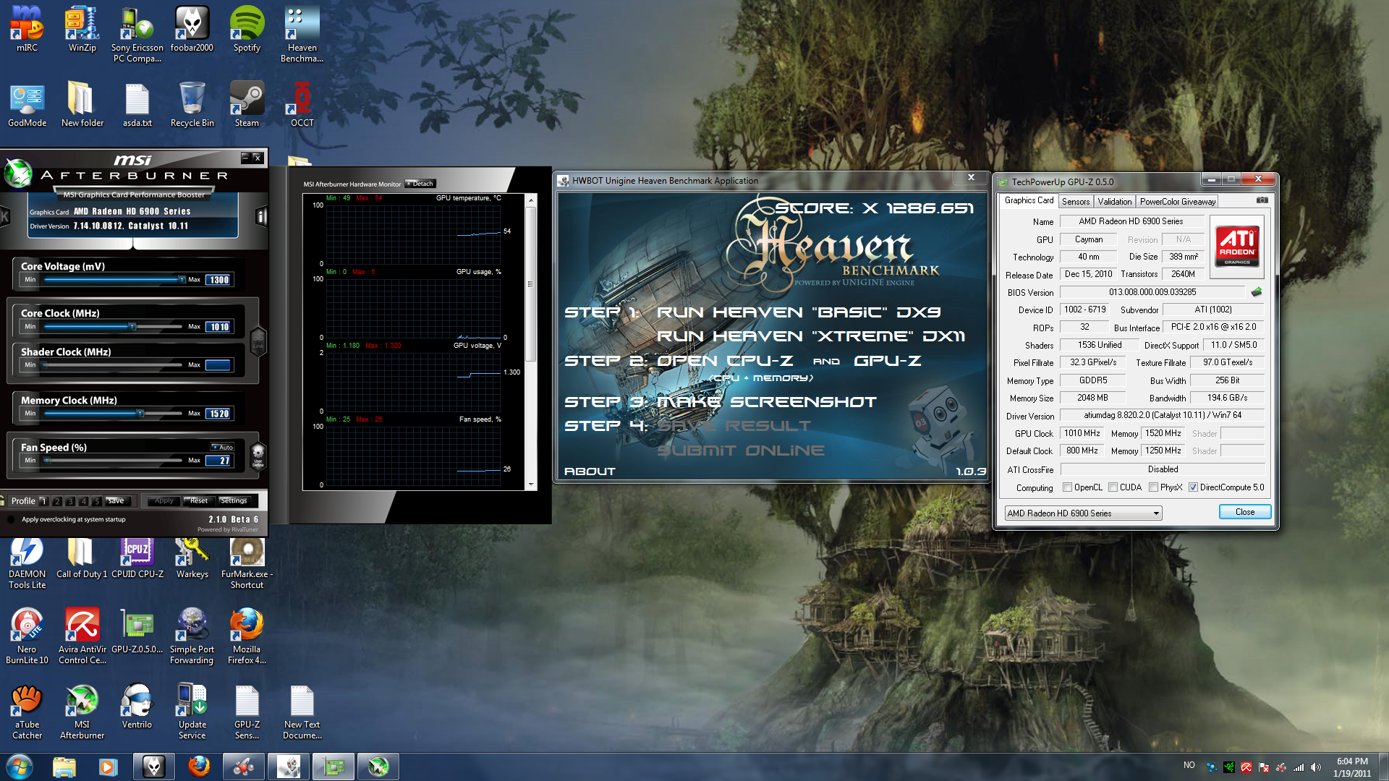Click Close button in GPU-Z
Image resolution: width=1389 pixels, height=781 pixels.
click(1245, 512)
